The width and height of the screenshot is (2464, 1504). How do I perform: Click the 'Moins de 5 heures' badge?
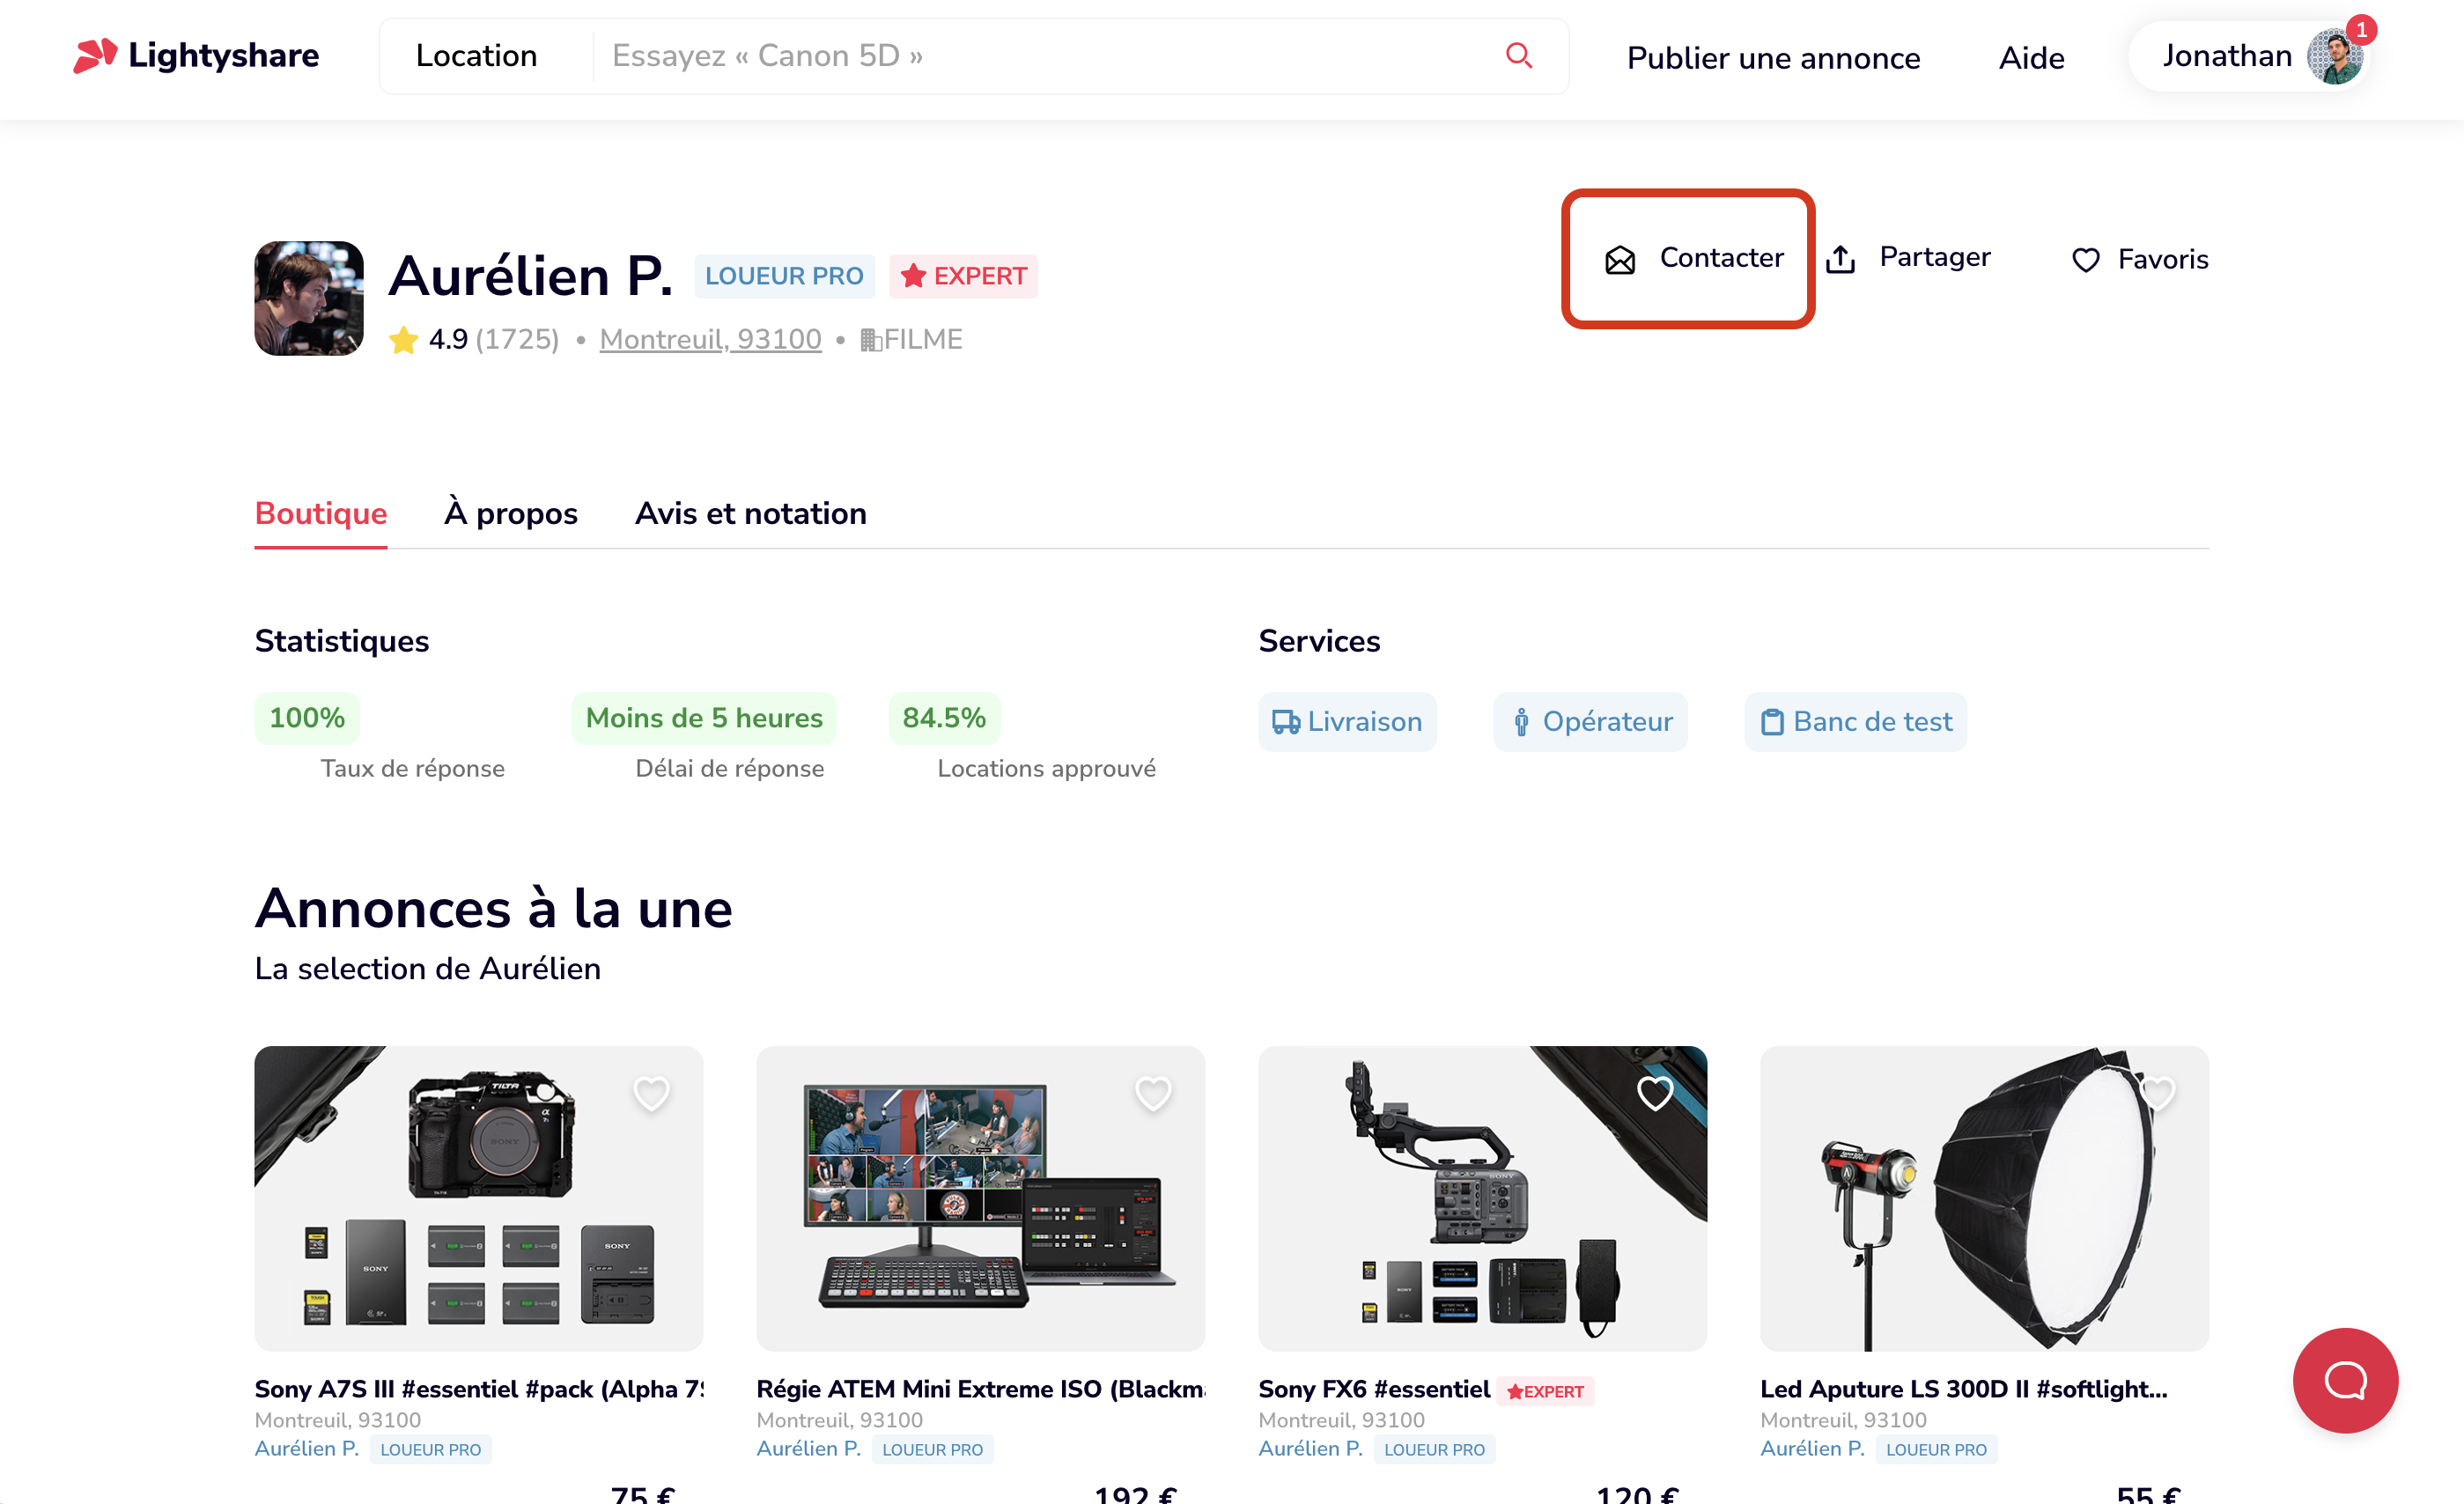point(704,718)
